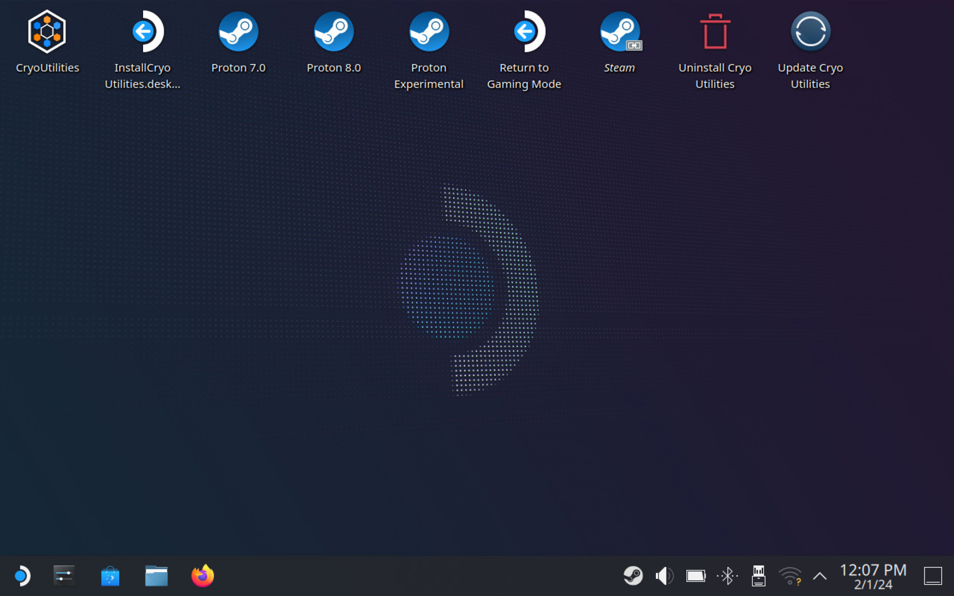Image resolution: width=954 pixels, height=596 pixels.
Task: Click the 'Proton 8.0' label text
Action: click(333, 68)
